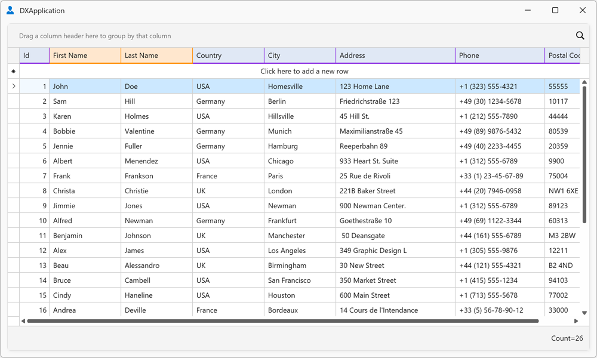Click the horizontal scrollbar thumb

tap(283, 321)
